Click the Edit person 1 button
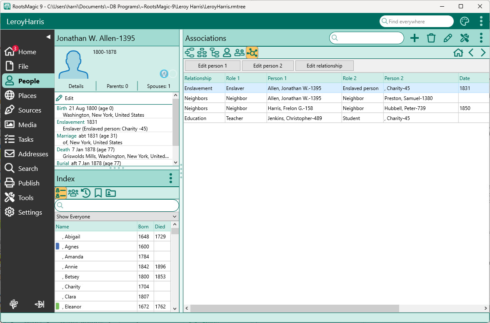 tap(212, 66)
